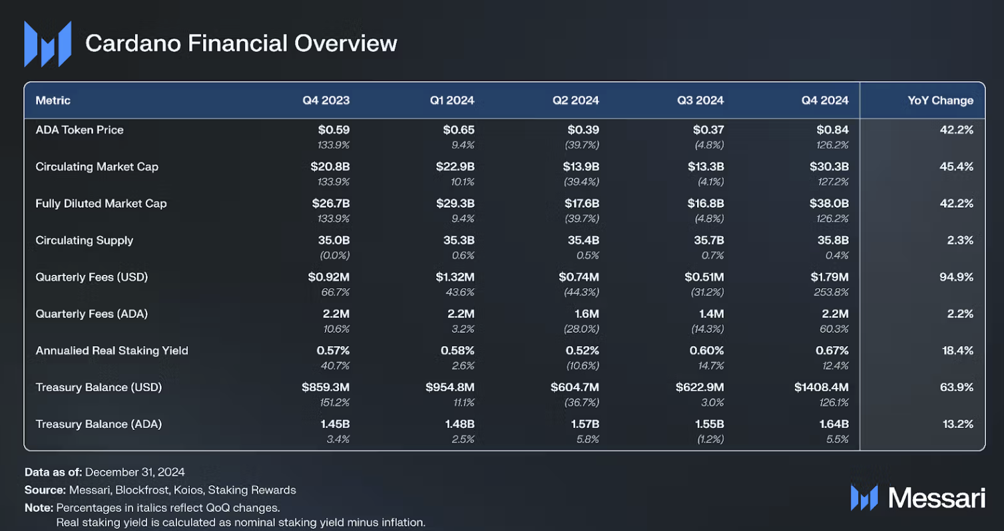Select the Metric column header

(x=53, y=100)
